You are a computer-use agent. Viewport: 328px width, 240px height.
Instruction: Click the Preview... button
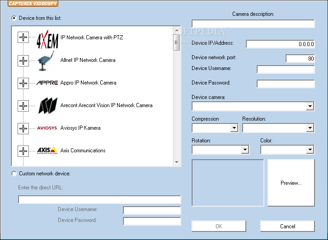291,183
